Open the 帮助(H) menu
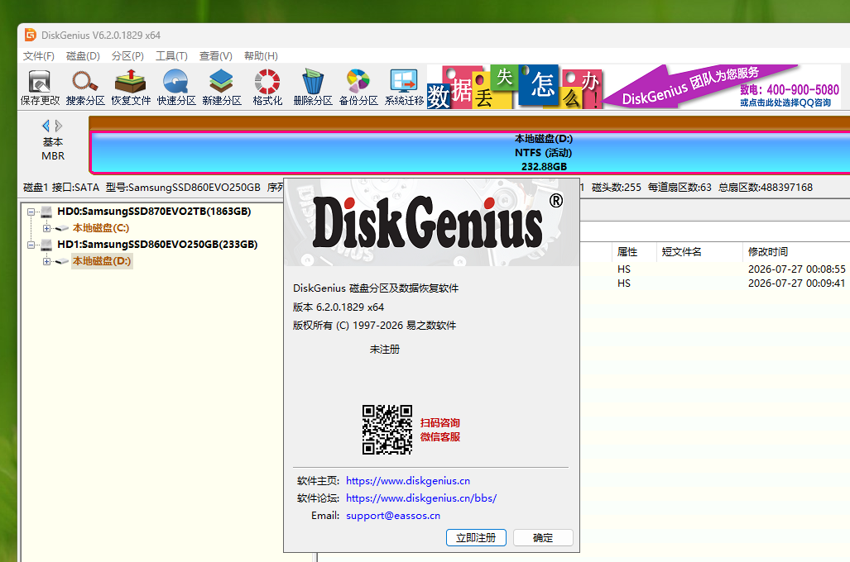This screenshot has width=850, height=562. point(261,55)
